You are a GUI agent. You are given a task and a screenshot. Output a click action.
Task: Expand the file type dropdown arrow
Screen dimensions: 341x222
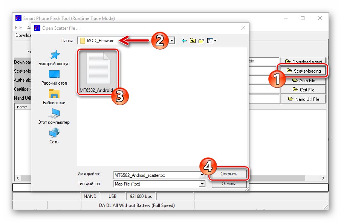click(202, 184)
